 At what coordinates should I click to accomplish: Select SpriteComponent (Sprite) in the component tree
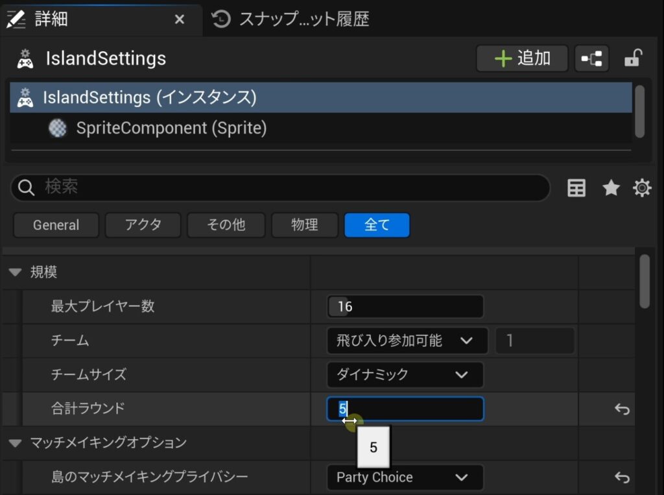click(x=171, y=128)
